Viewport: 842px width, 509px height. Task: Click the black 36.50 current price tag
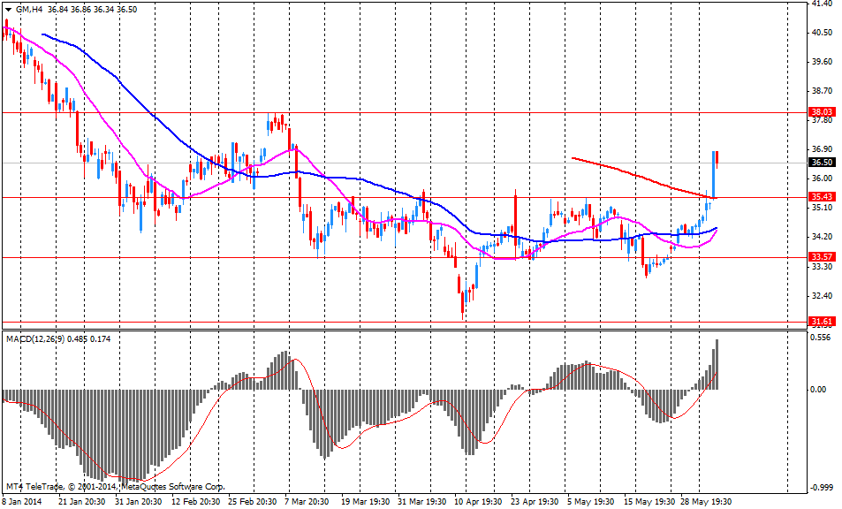(822, 162)
